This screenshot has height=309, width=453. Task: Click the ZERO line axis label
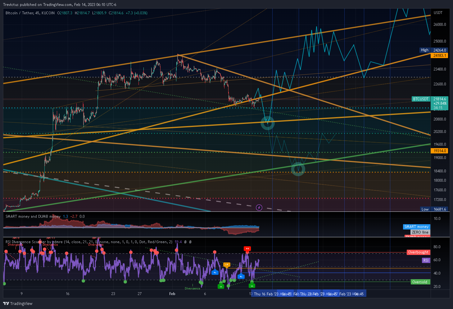[x=420, y=232]
